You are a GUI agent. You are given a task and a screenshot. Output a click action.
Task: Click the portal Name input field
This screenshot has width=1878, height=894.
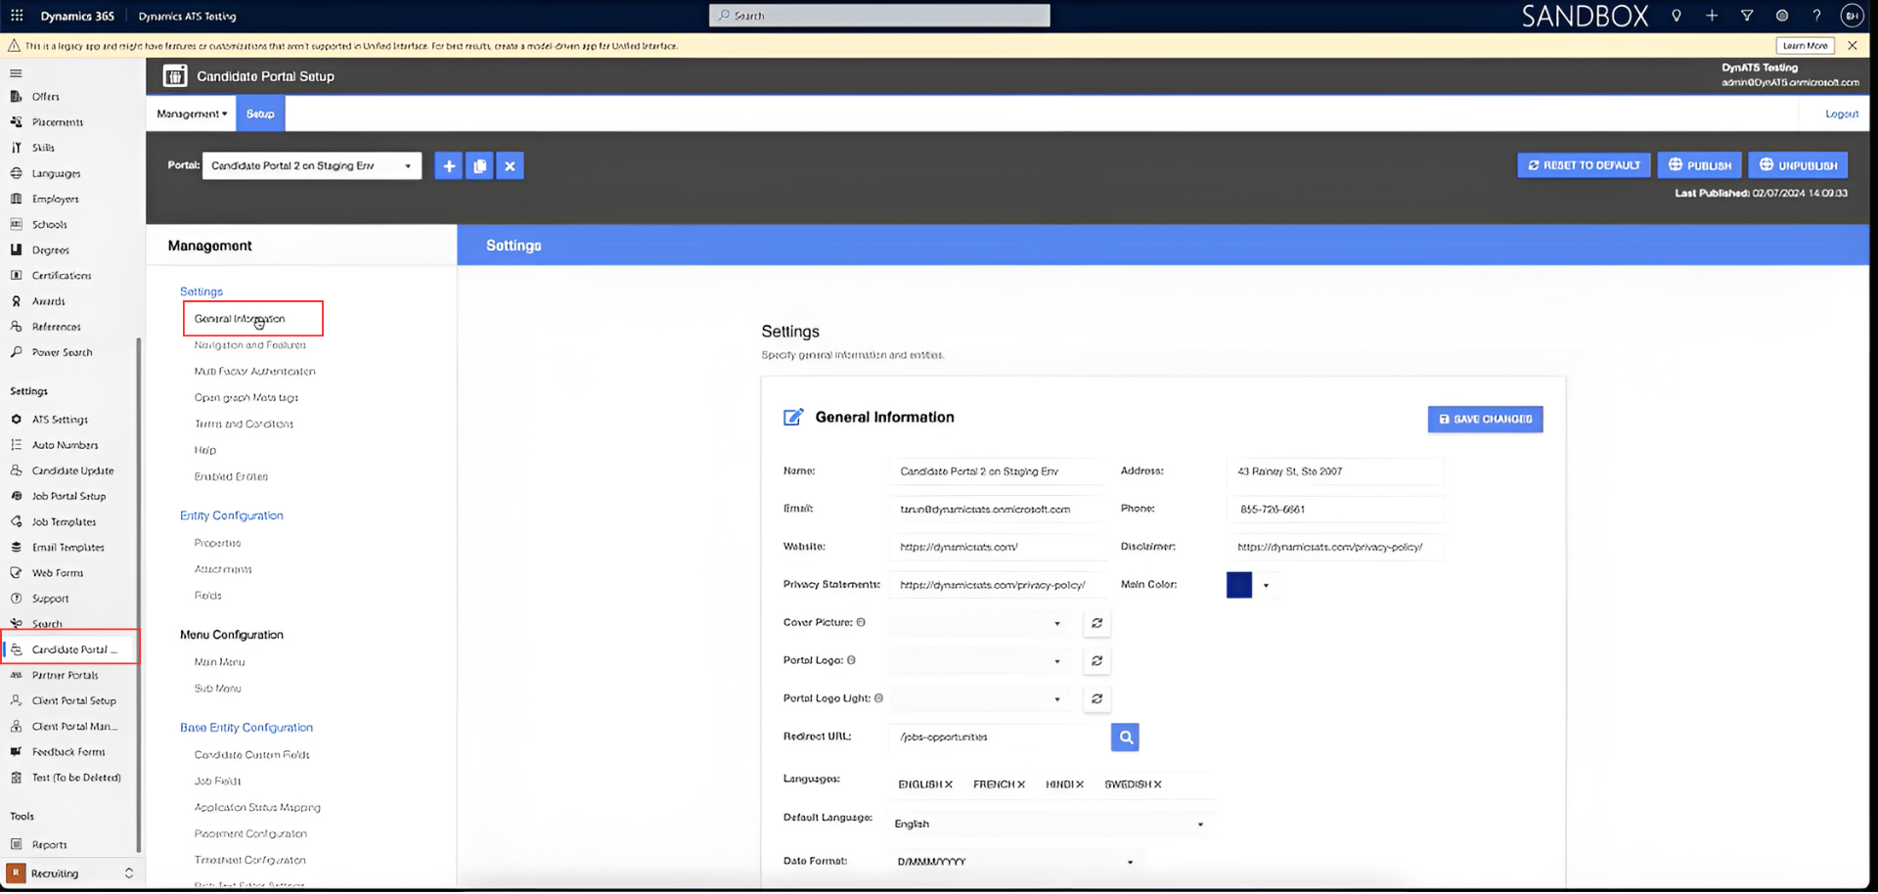coord(998,472)
